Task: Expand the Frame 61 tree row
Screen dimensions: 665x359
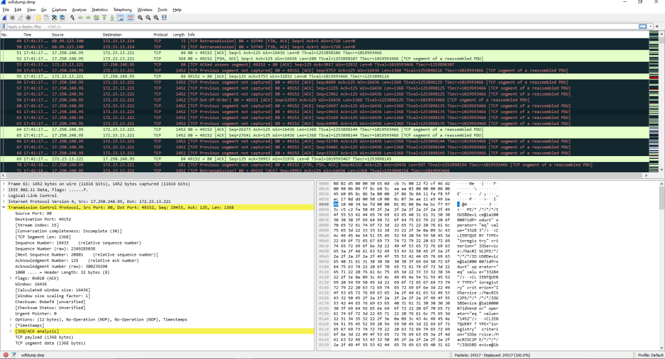Action: [x=3, y=185]
